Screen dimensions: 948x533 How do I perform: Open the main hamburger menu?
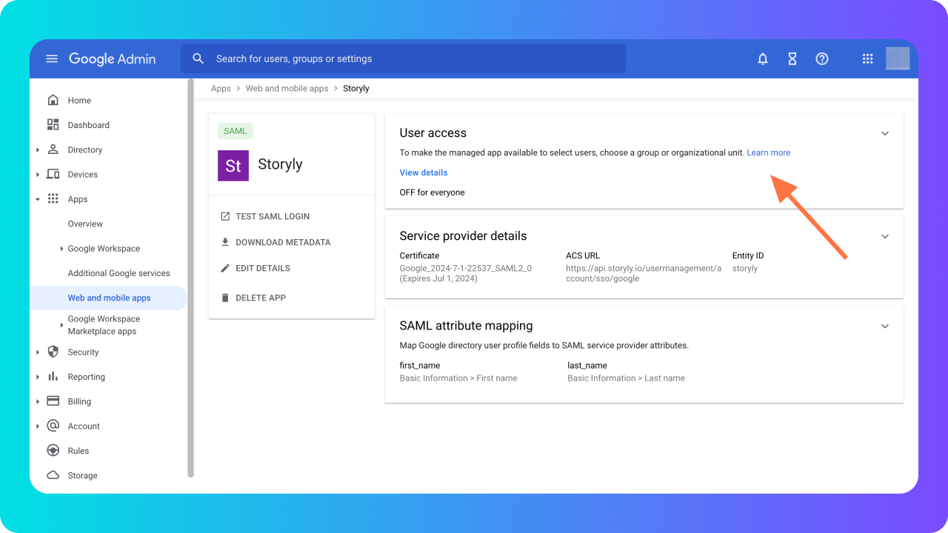[52, 58]
